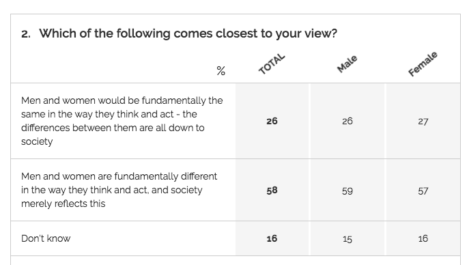Click the TOTAL column header
Screen dimensions: 469x265
pyautogui.click(x=272, y=64)
